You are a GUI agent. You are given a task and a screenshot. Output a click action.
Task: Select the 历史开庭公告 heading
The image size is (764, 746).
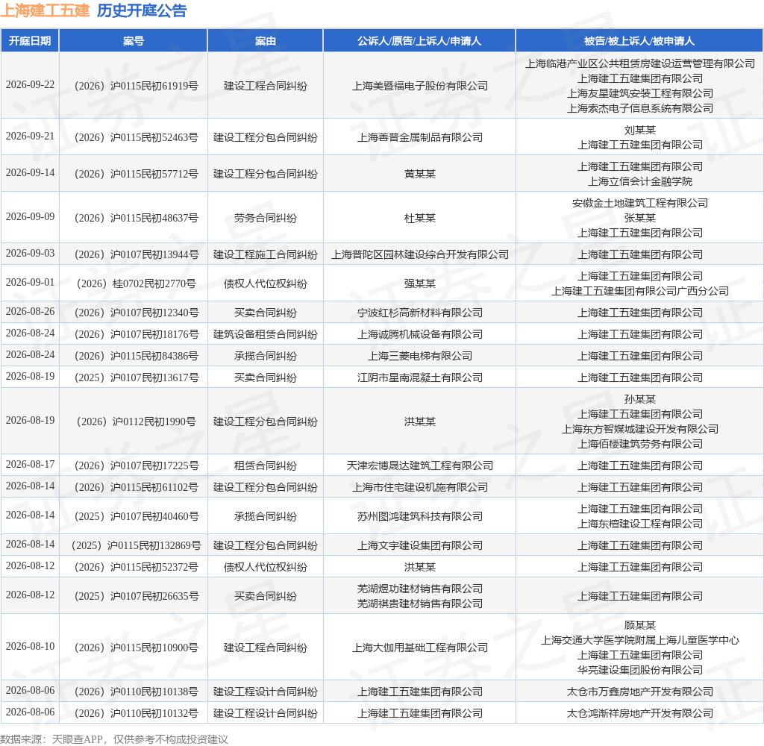(x=142, y=10)
